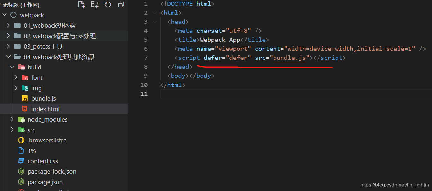Click the green src folder icon

(x=21, y=130)
